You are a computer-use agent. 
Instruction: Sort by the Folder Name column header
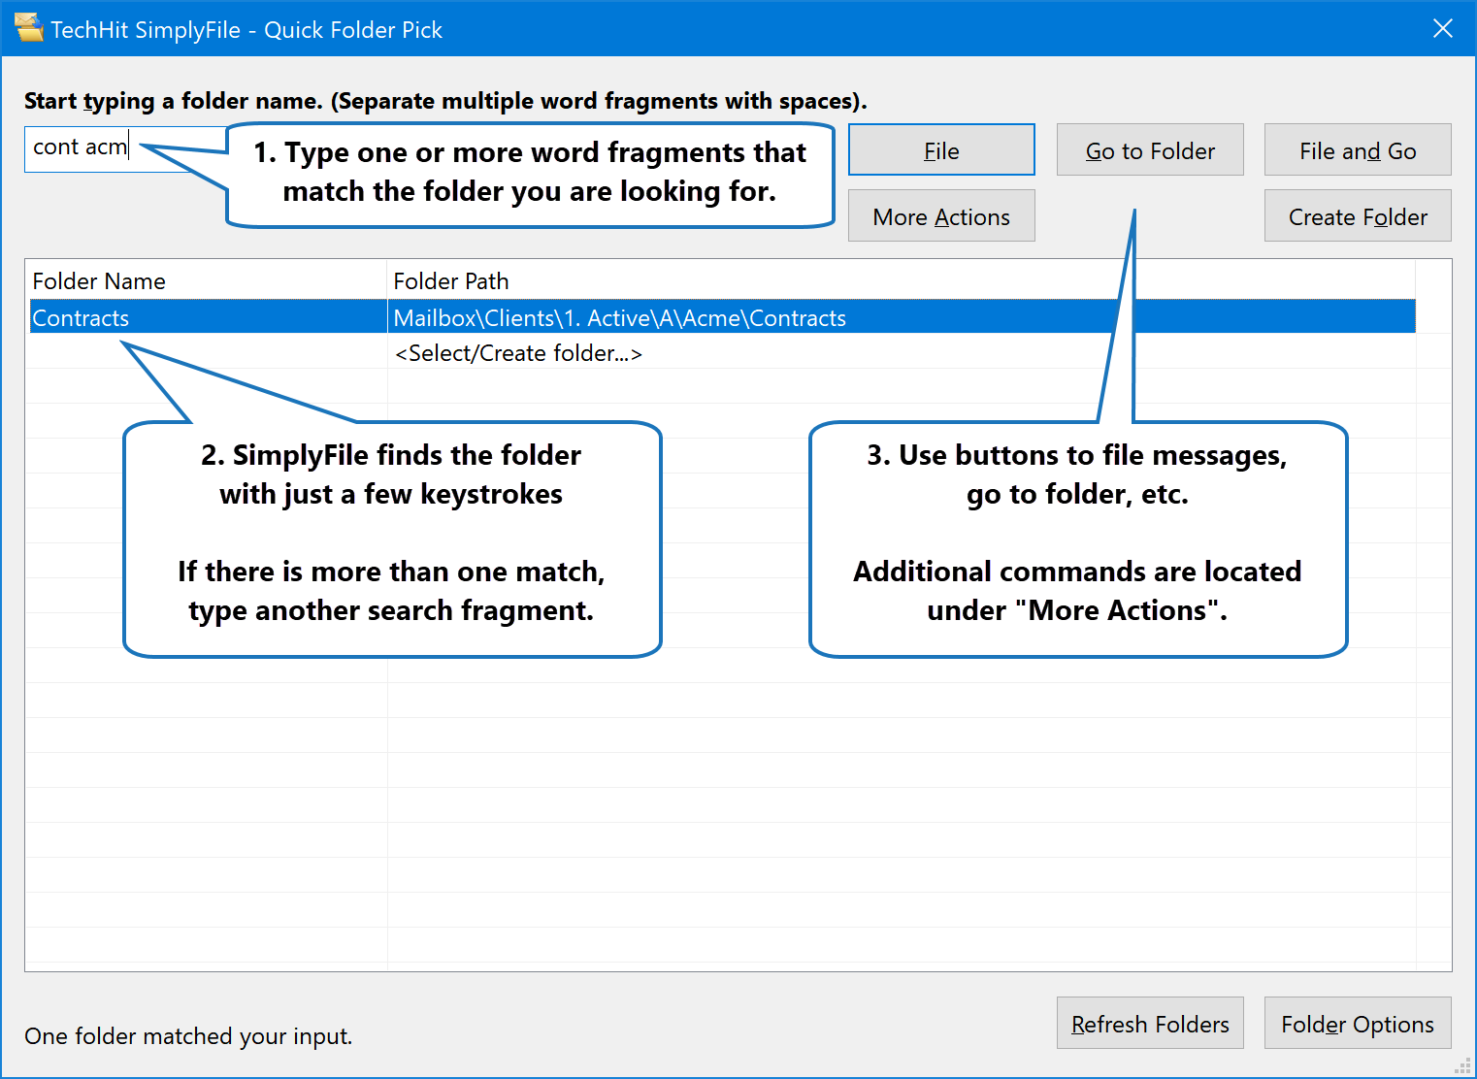tap(207, 281)
